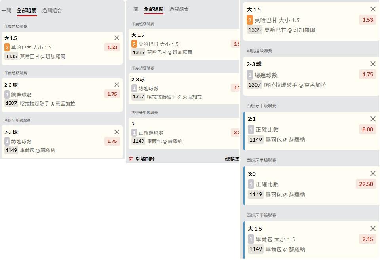Click 西班牙甲級聯賽 header above the 2:1 bet
The height and width of the screenshot is (262, 380).
(261, 106)
